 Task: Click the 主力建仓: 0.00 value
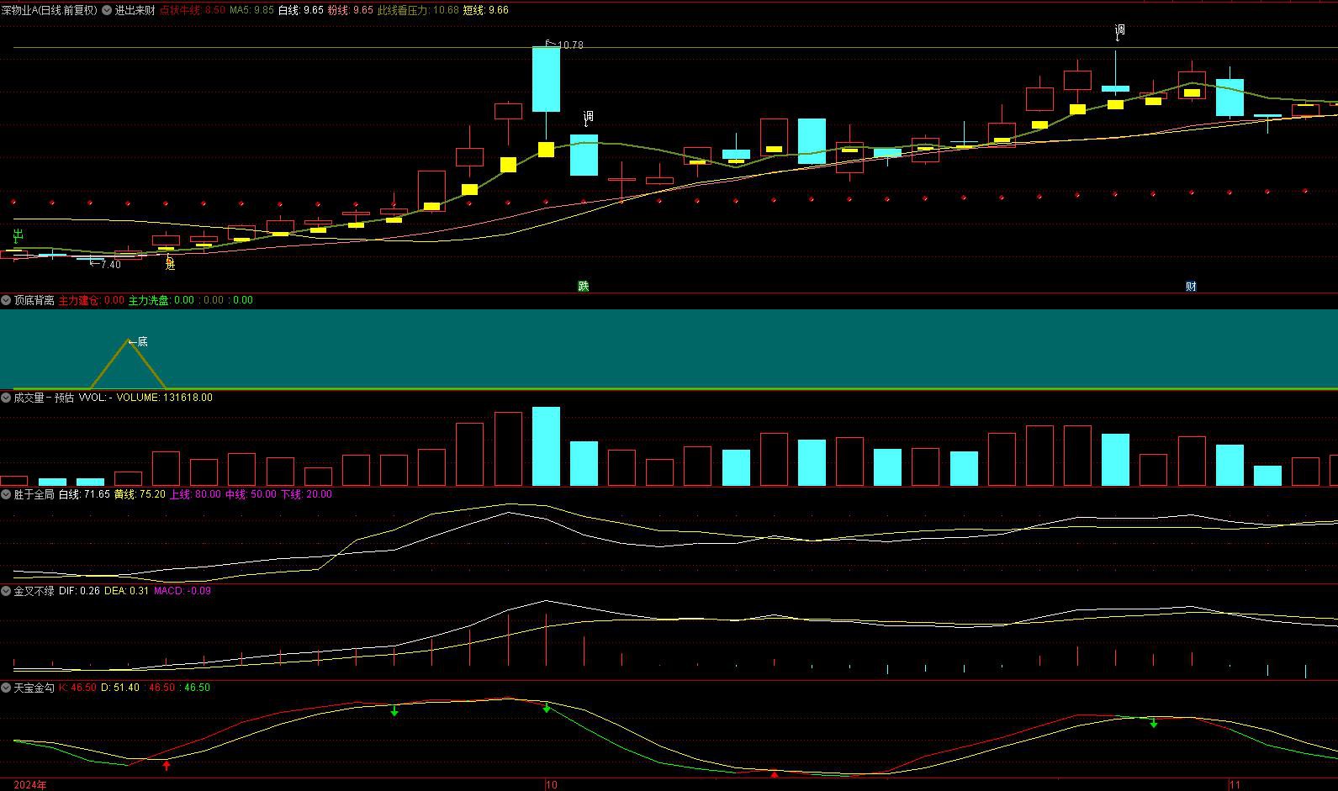[91, 300]
